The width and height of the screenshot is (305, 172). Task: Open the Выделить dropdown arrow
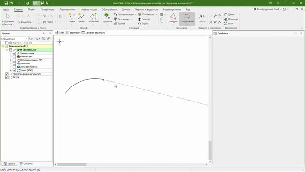(33, 22)
